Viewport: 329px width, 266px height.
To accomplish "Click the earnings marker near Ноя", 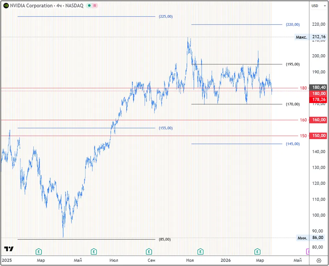I will click(x=200, y=252).
